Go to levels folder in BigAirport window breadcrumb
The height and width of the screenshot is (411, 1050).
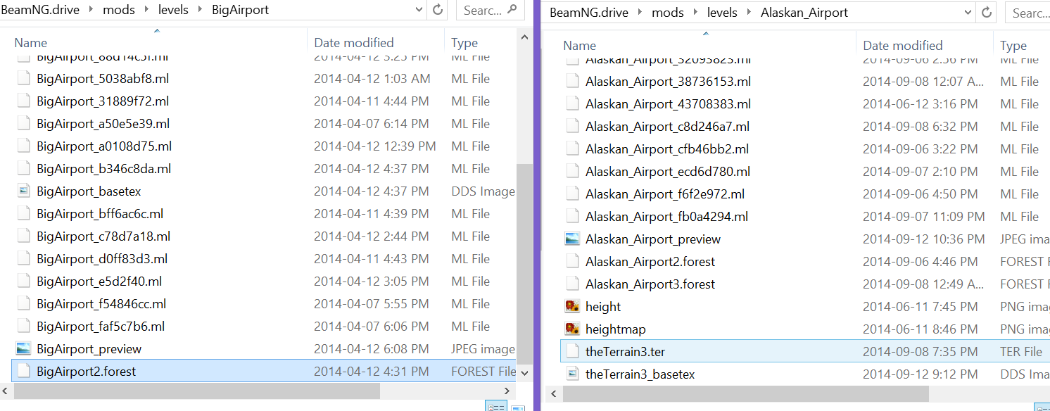tap(173, 11)
